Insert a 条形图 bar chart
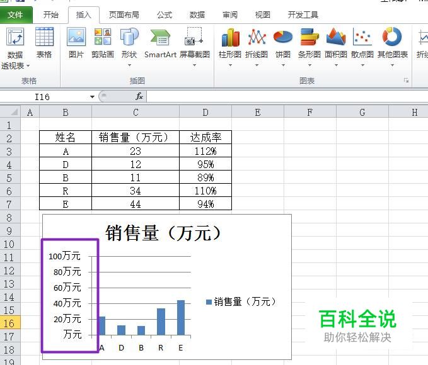The image size is (428, 365). 309,36
